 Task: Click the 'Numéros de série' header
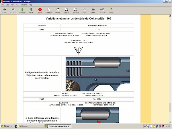[x=97, y=26]
